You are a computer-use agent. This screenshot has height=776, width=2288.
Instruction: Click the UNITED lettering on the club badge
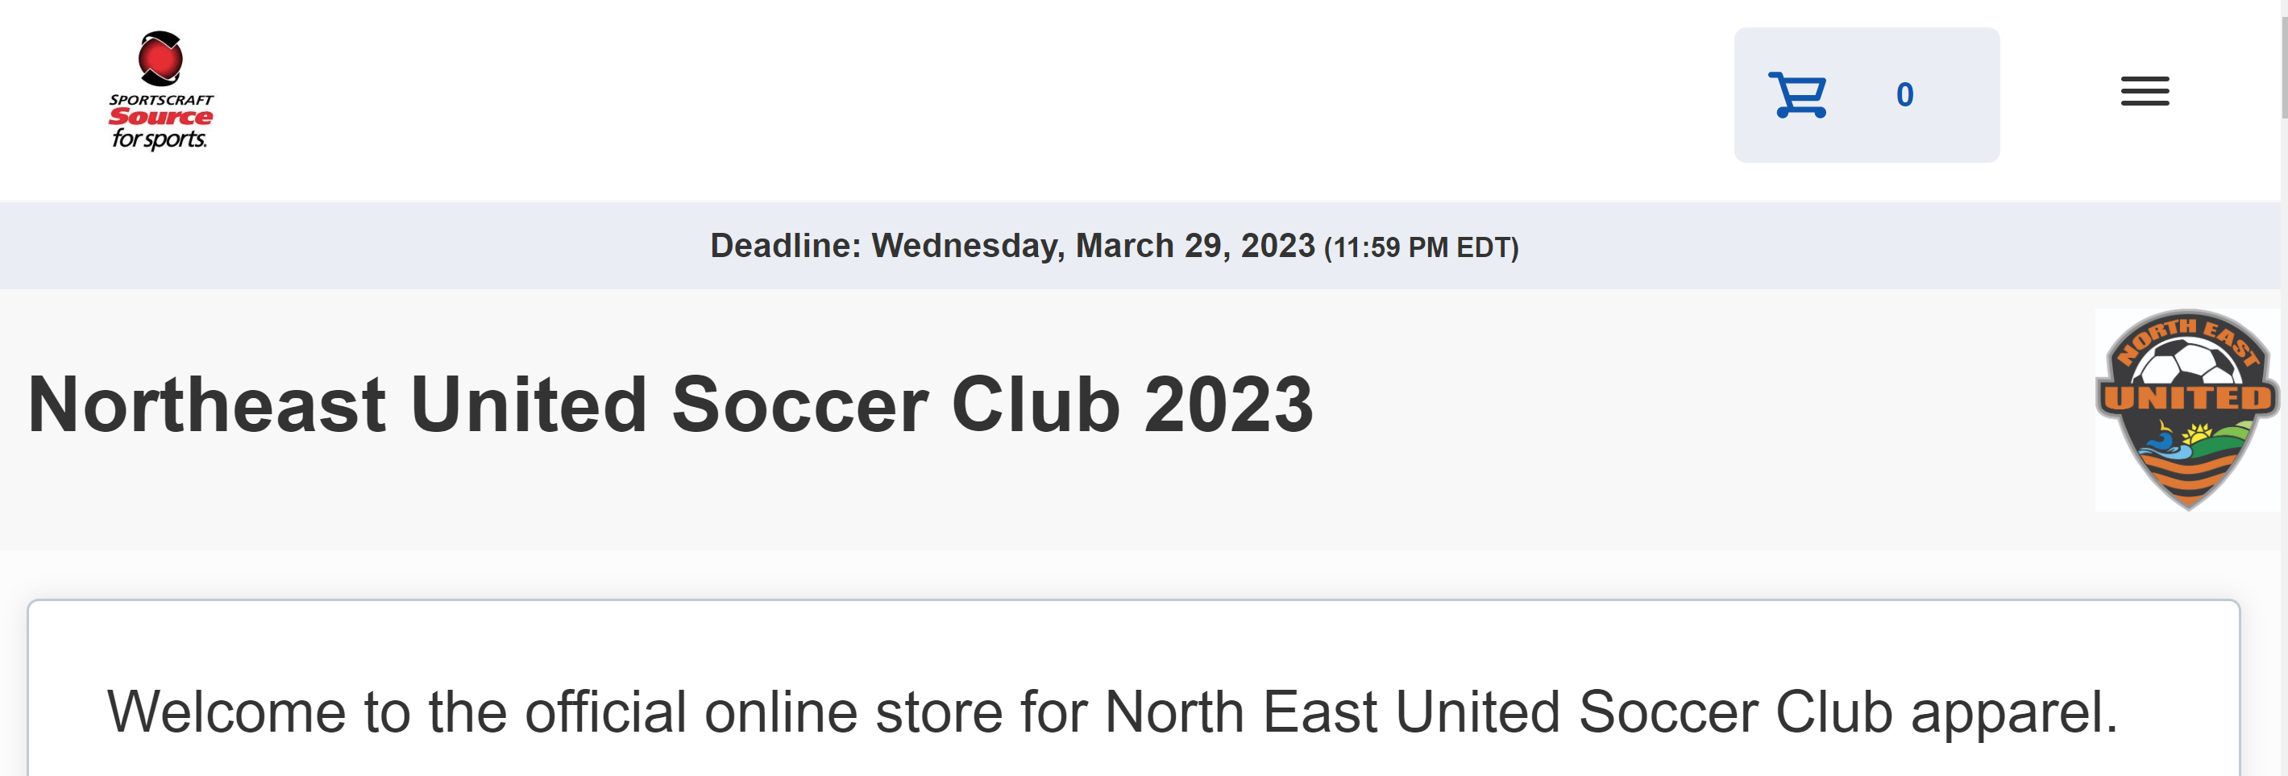(2186, 398)
